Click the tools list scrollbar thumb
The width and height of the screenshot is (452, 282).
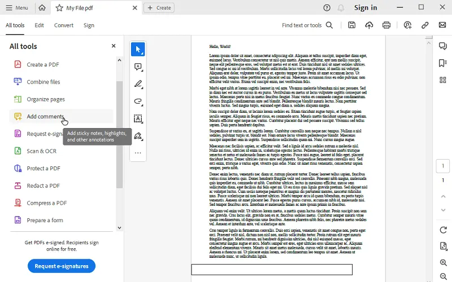(x=119, y=135)
